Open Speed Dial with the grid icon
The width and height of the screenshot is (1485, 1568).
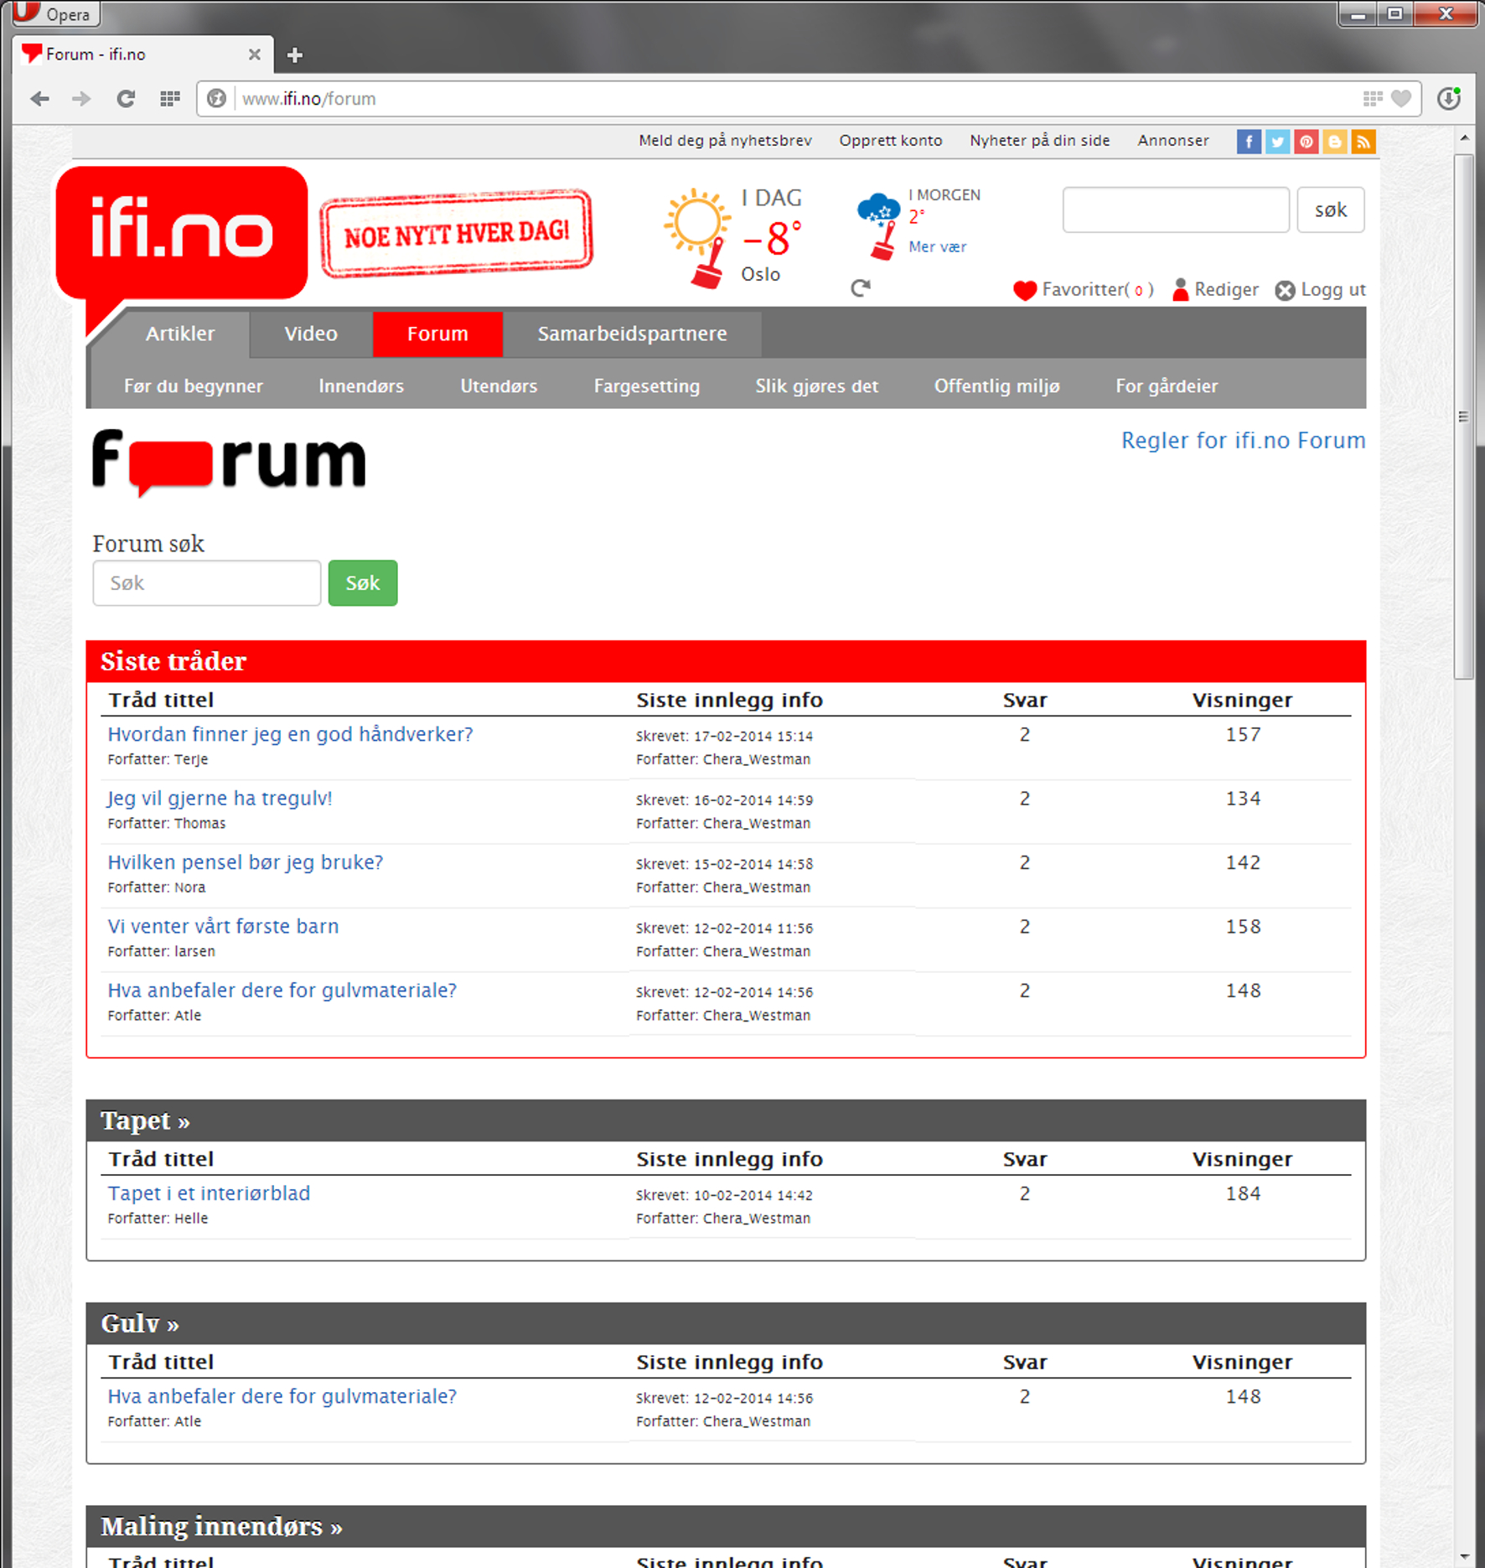(x=168, y=98)
